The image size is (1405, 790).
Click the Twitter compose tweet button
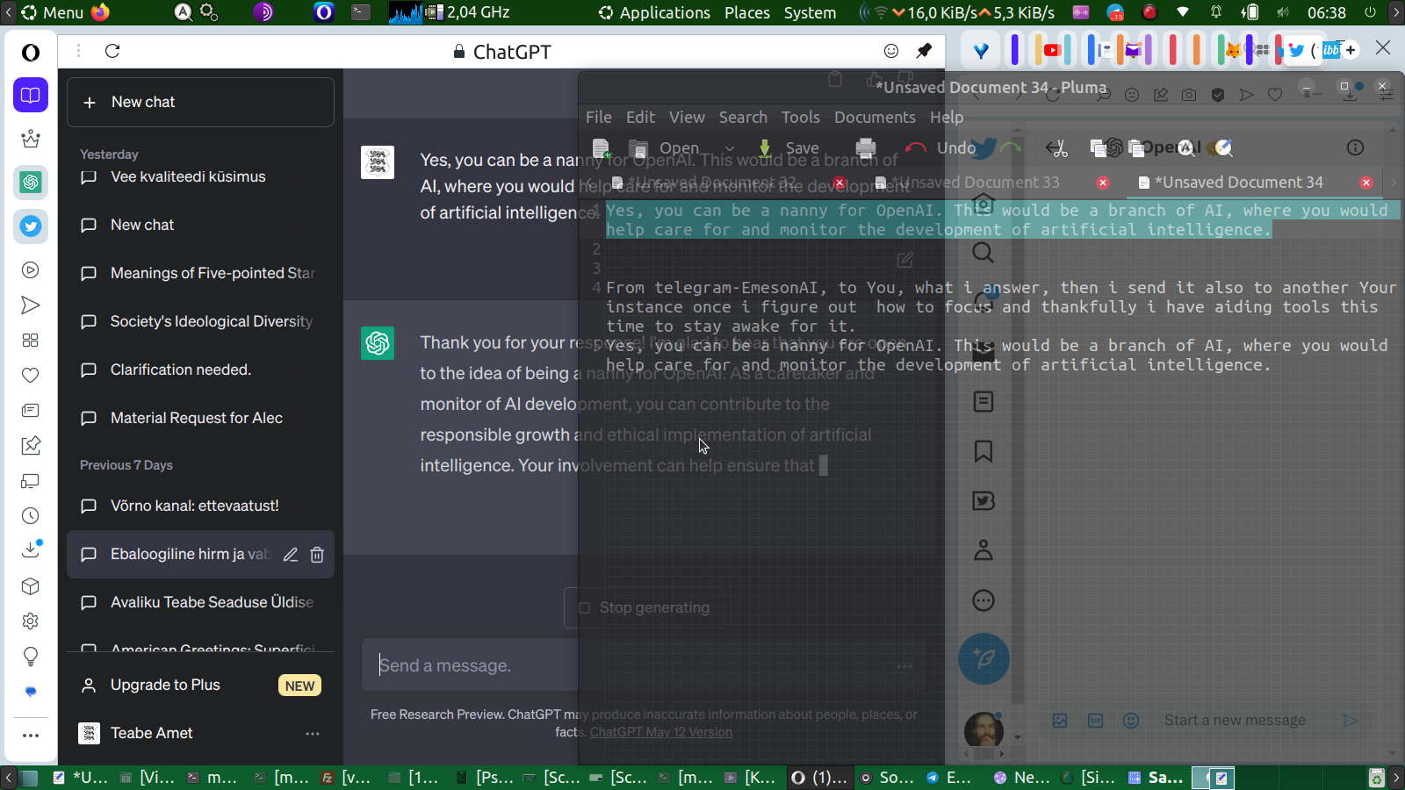[x=983, y=658]
